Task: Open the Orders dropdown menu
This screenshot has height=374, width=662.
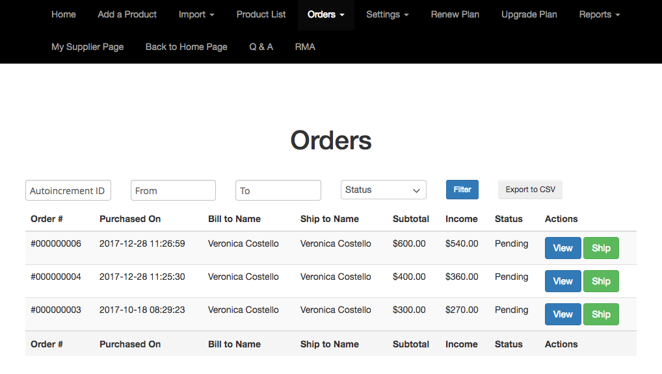Action: point(326,14)
